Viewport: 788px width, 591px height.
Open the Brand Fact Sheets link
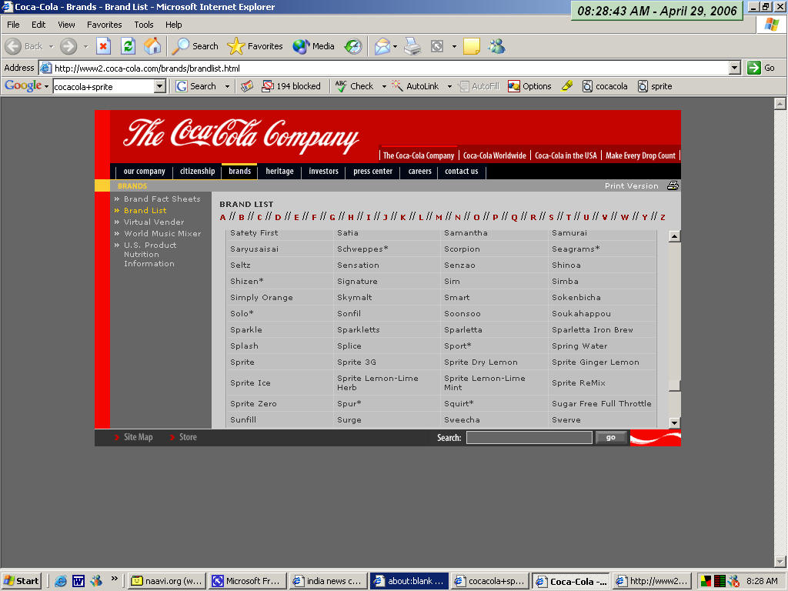162,199
